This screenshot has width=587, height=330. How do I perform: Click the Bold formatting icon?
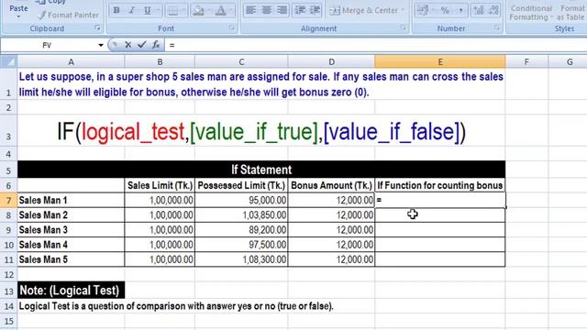coord(116,10)
